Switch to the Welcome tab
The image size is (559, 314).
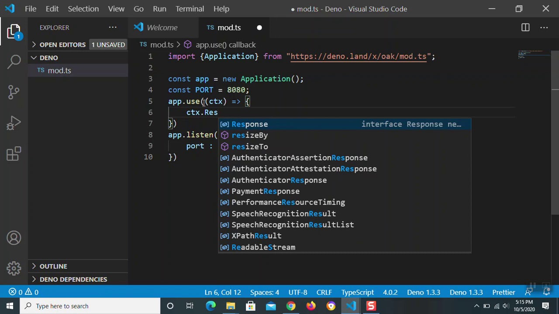point(162,27)
